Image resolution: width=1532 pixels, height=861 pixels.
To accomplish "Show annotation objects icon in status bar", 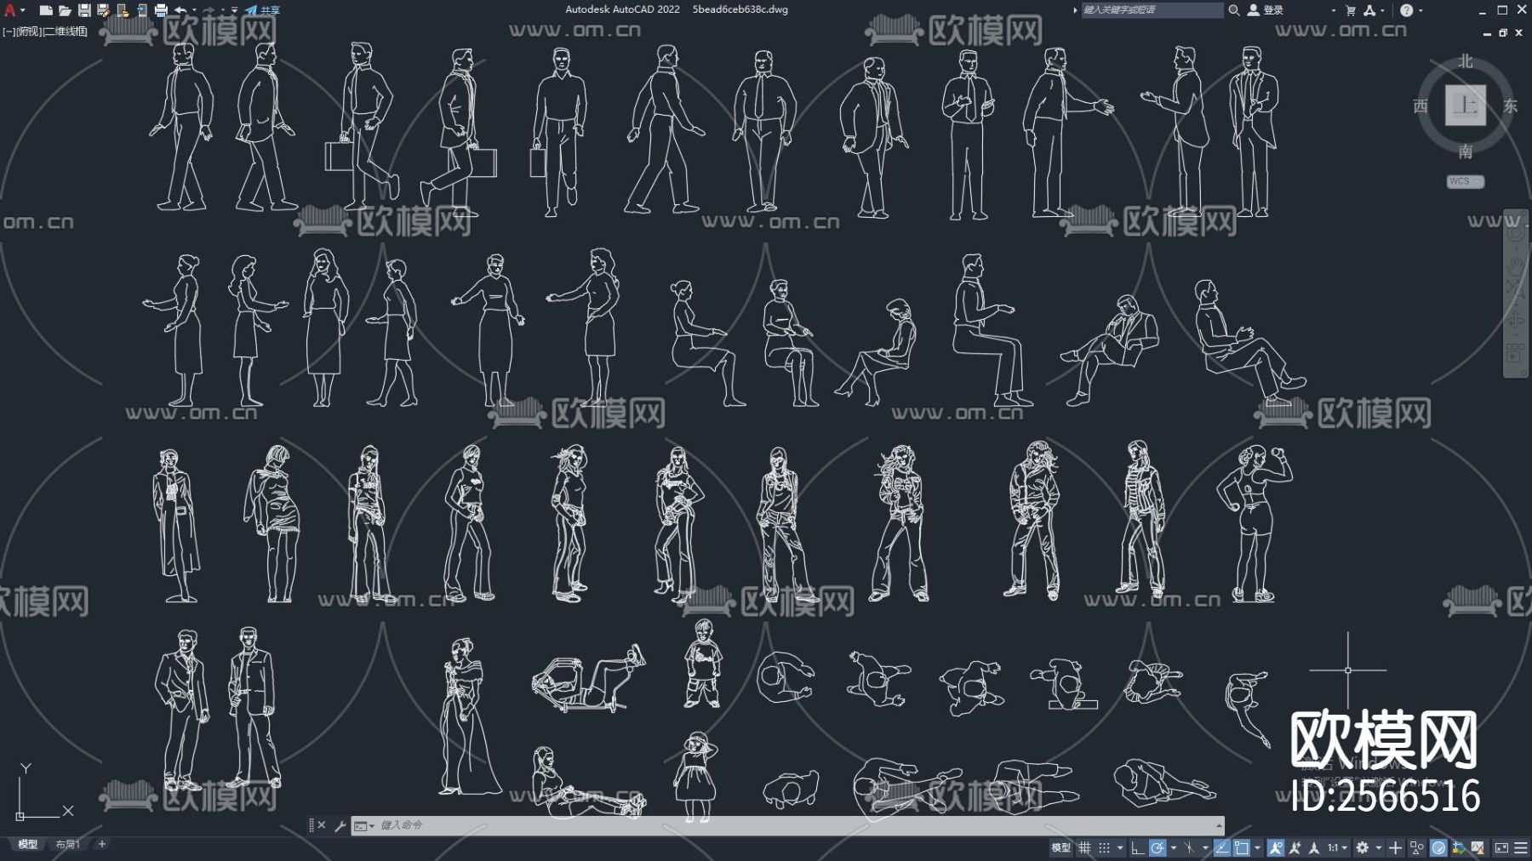I will click(1276, 847).
